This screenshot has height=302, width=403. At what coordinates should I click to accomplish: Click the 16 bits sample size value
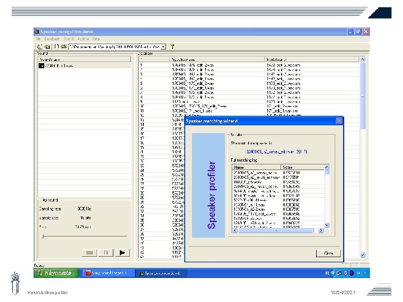pyautogui.click(x=85, y=218)
